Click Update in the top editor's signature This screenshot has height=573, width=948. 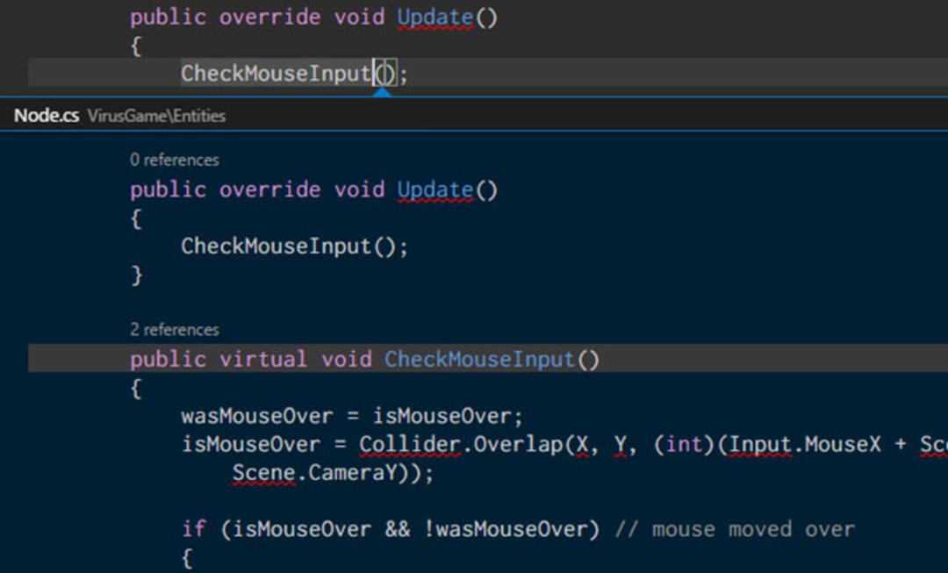[x=435, y=17]
